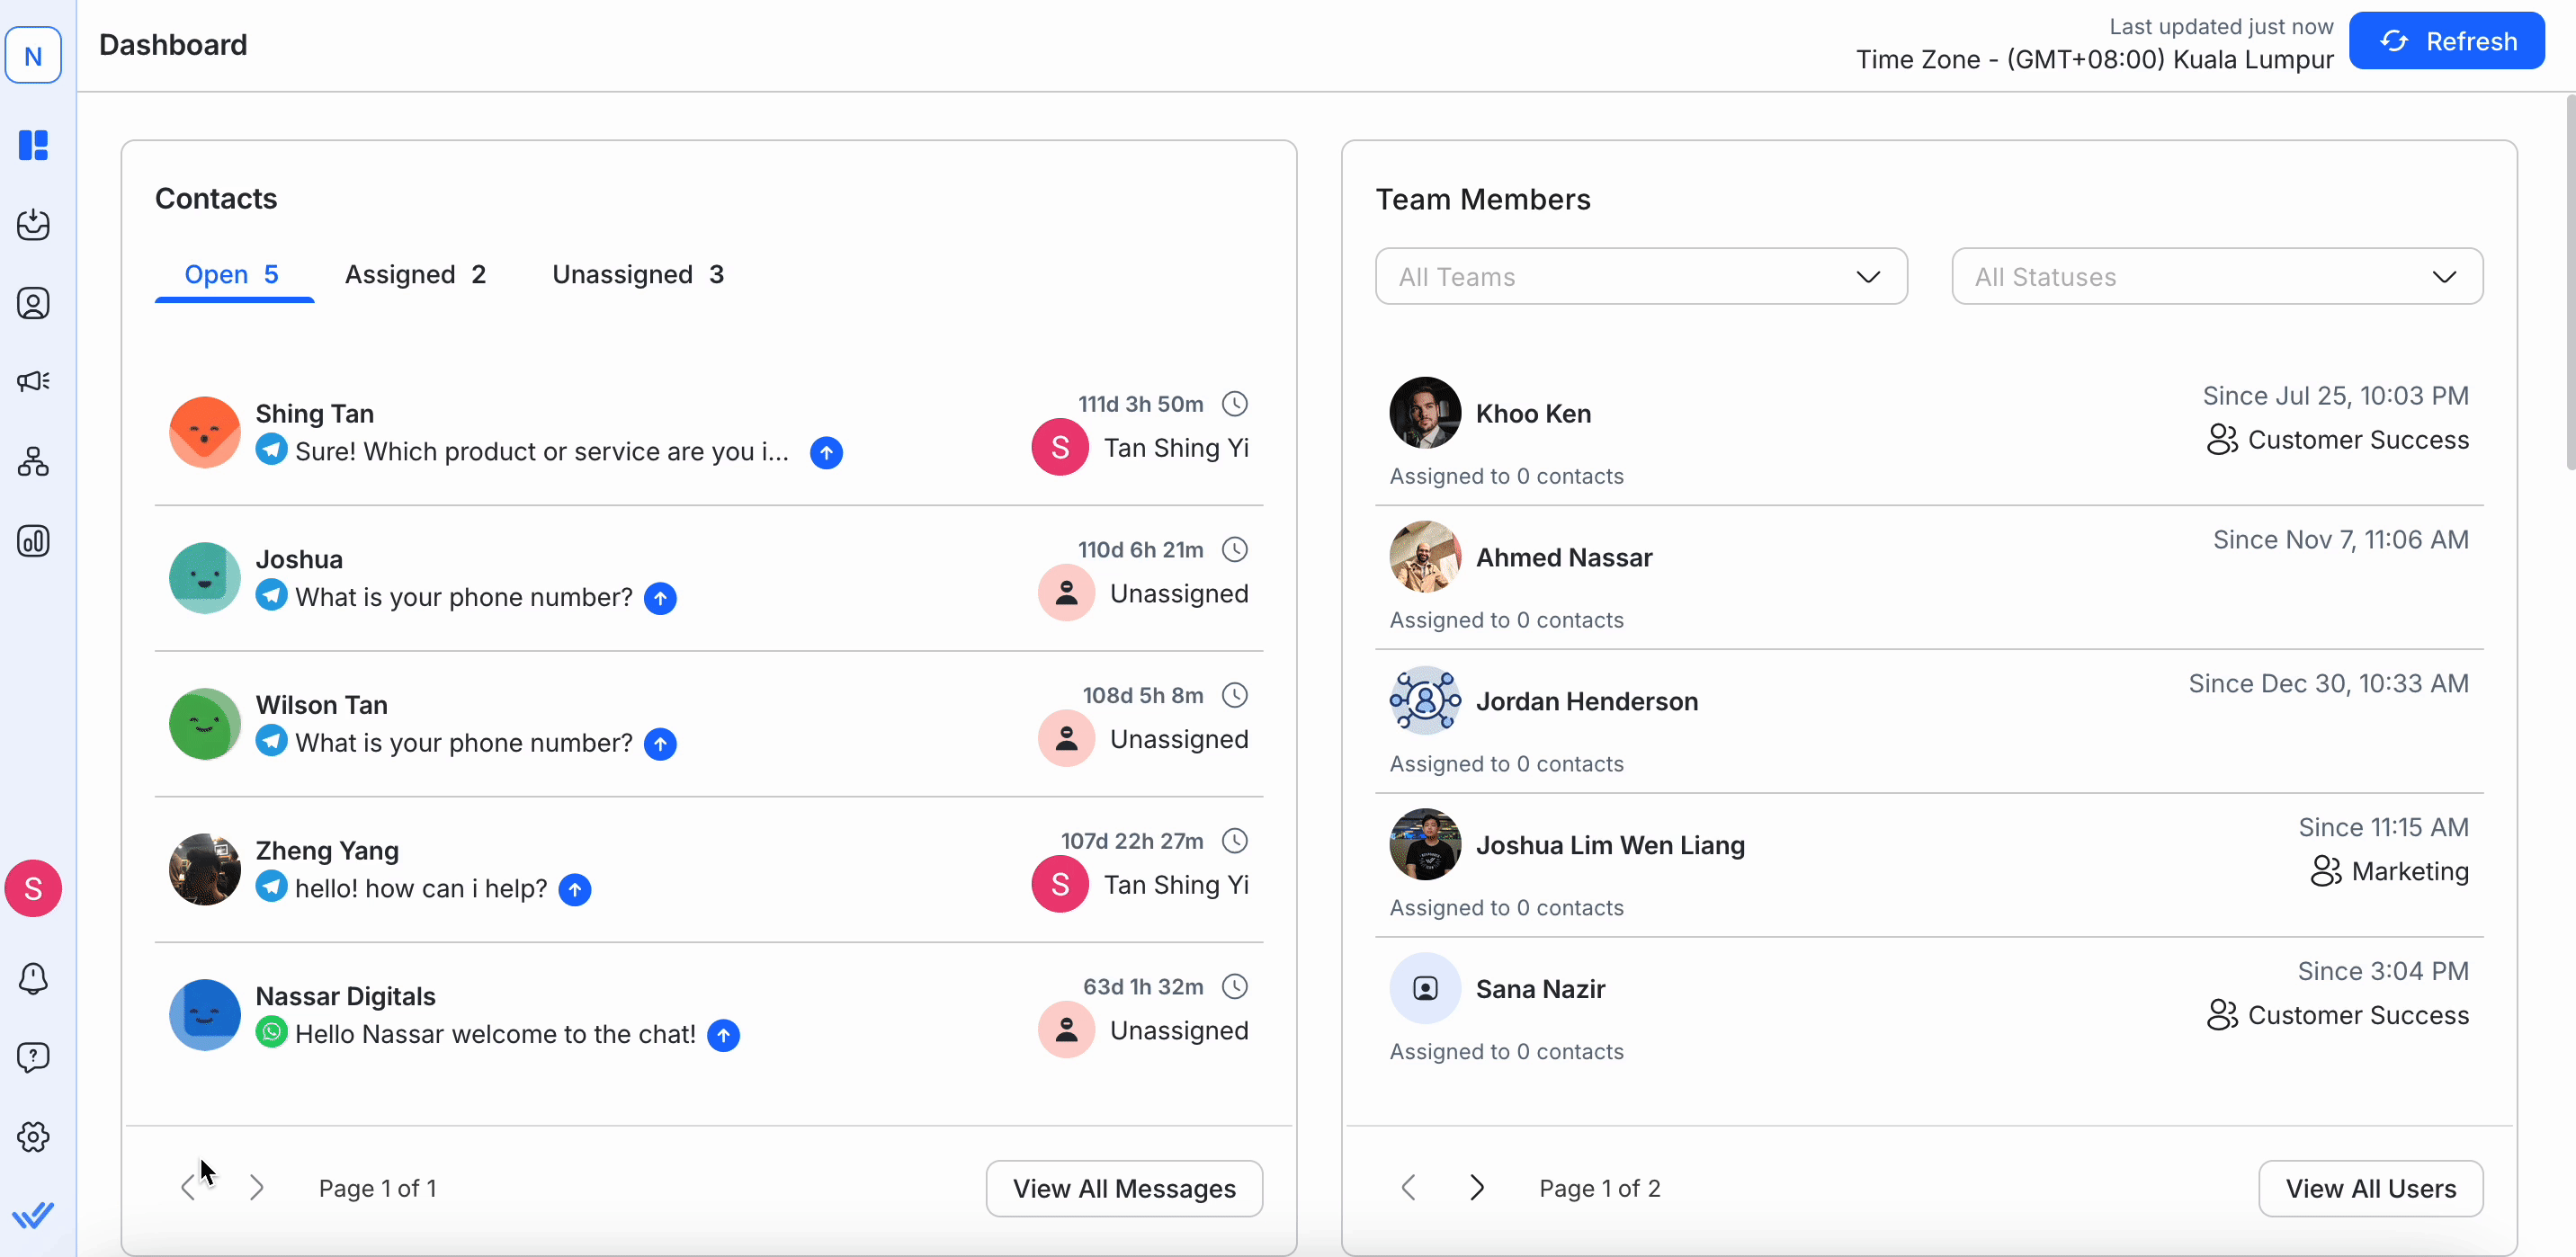The height and width of the screenshot is (1257, 2576).
Task: Open the notifications bell icon
Action: coord(33,978)
